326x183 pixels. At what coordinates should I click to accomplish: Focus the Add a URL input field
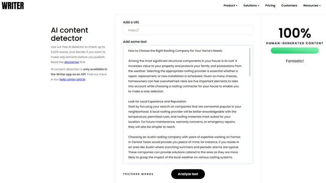coord(188,30)
